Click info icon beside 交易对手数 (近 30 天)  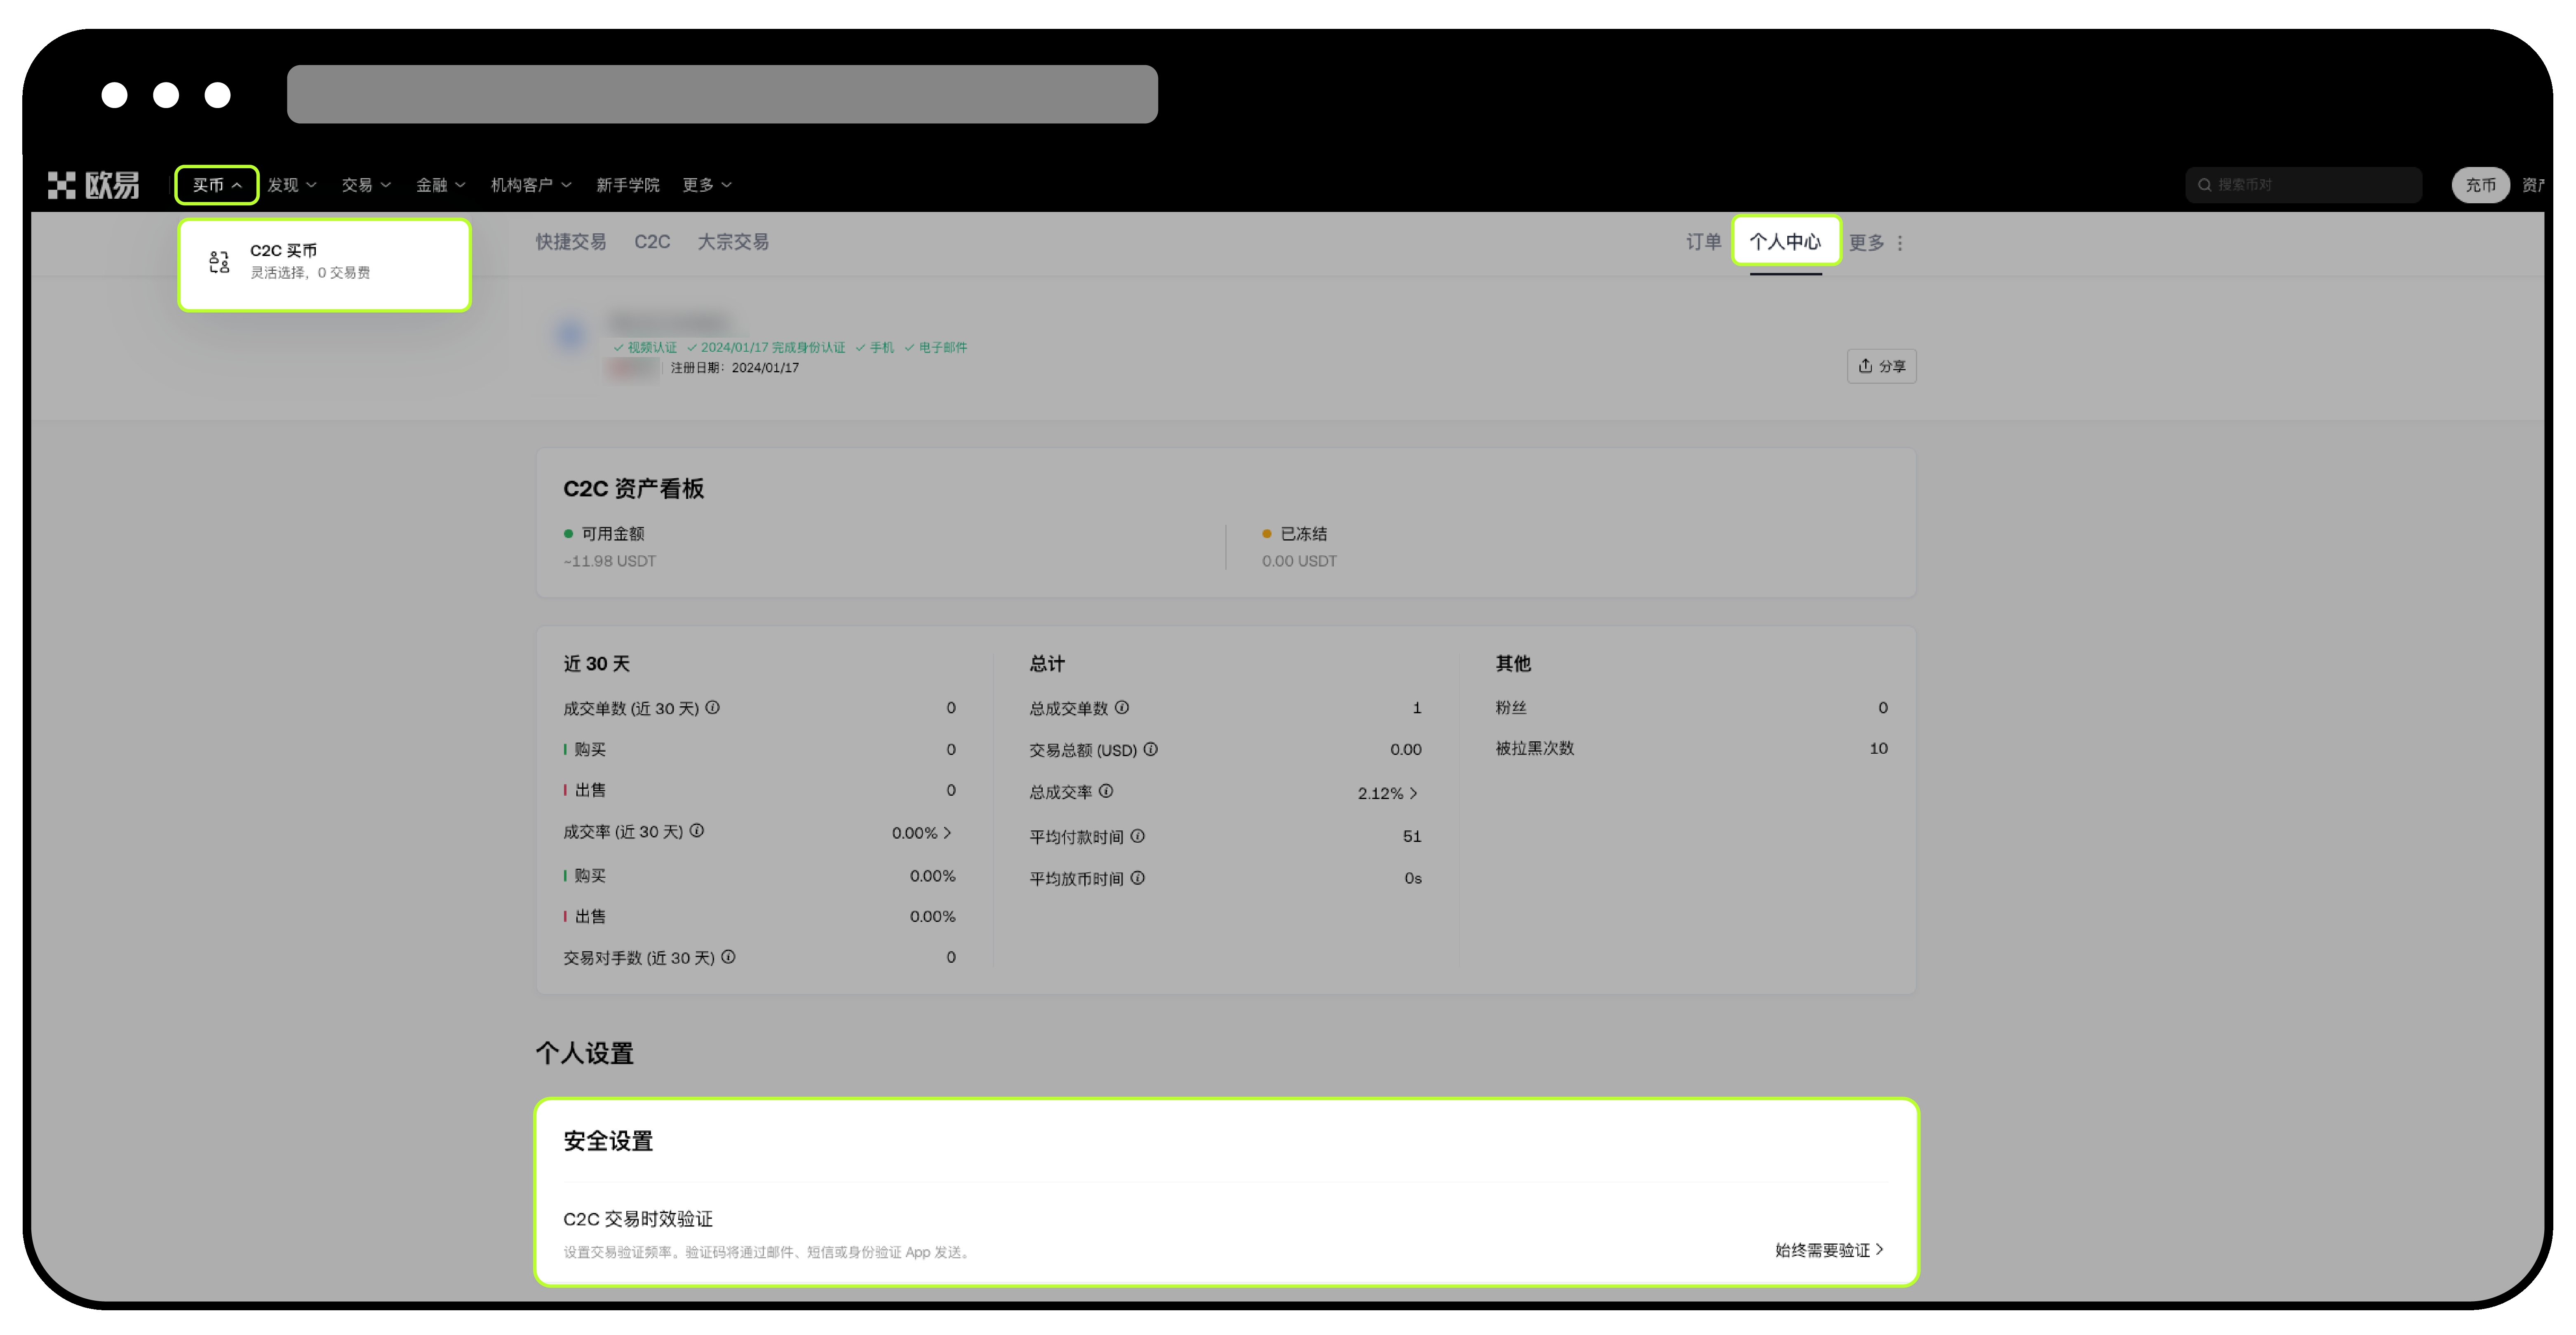[729, 957]
